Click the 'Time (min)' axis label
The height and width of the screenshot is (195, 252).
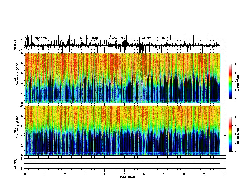click(127, 177)
